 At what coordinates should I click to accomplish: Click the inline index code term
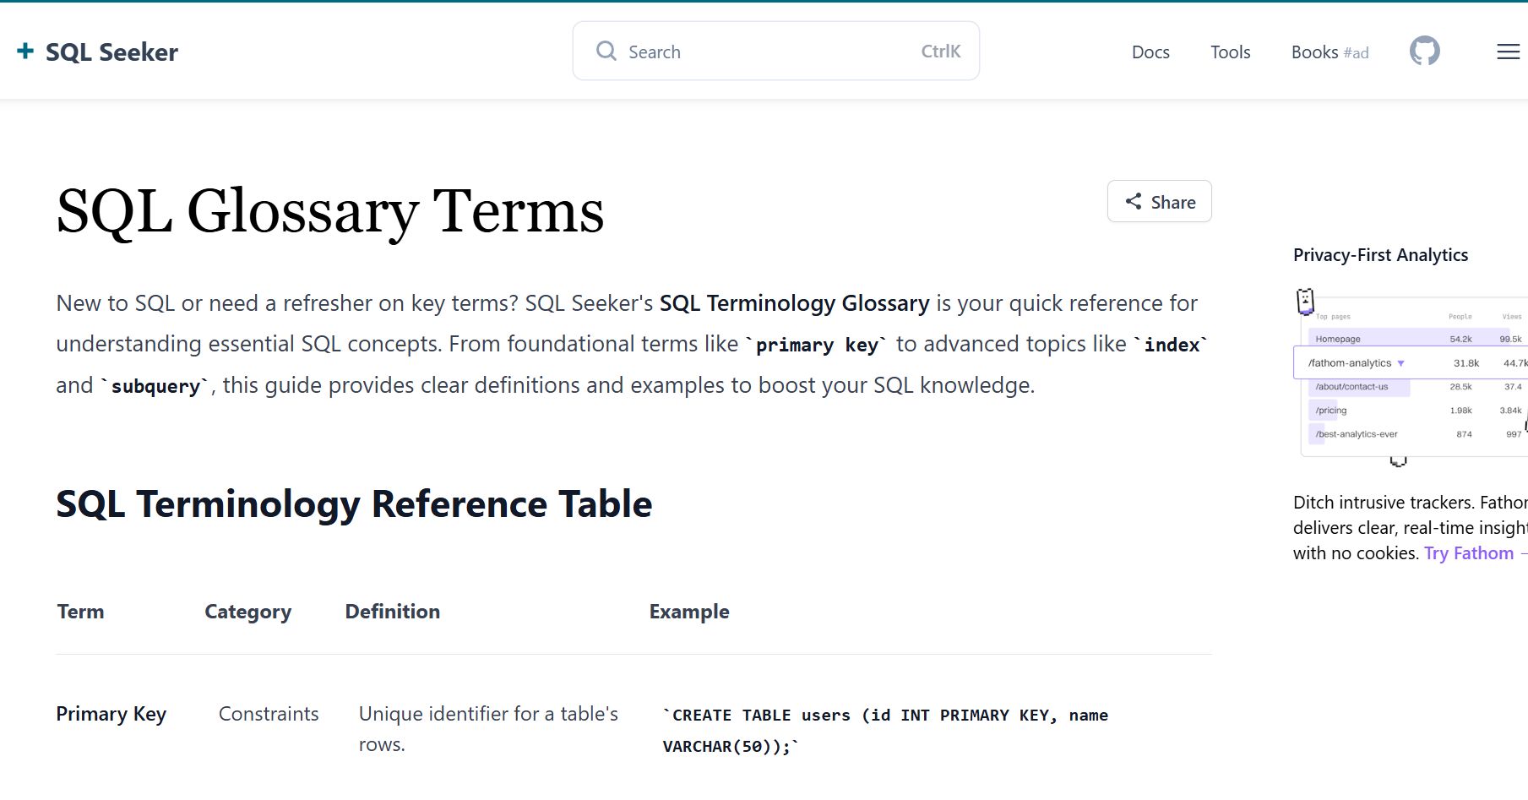point(1172,345)
